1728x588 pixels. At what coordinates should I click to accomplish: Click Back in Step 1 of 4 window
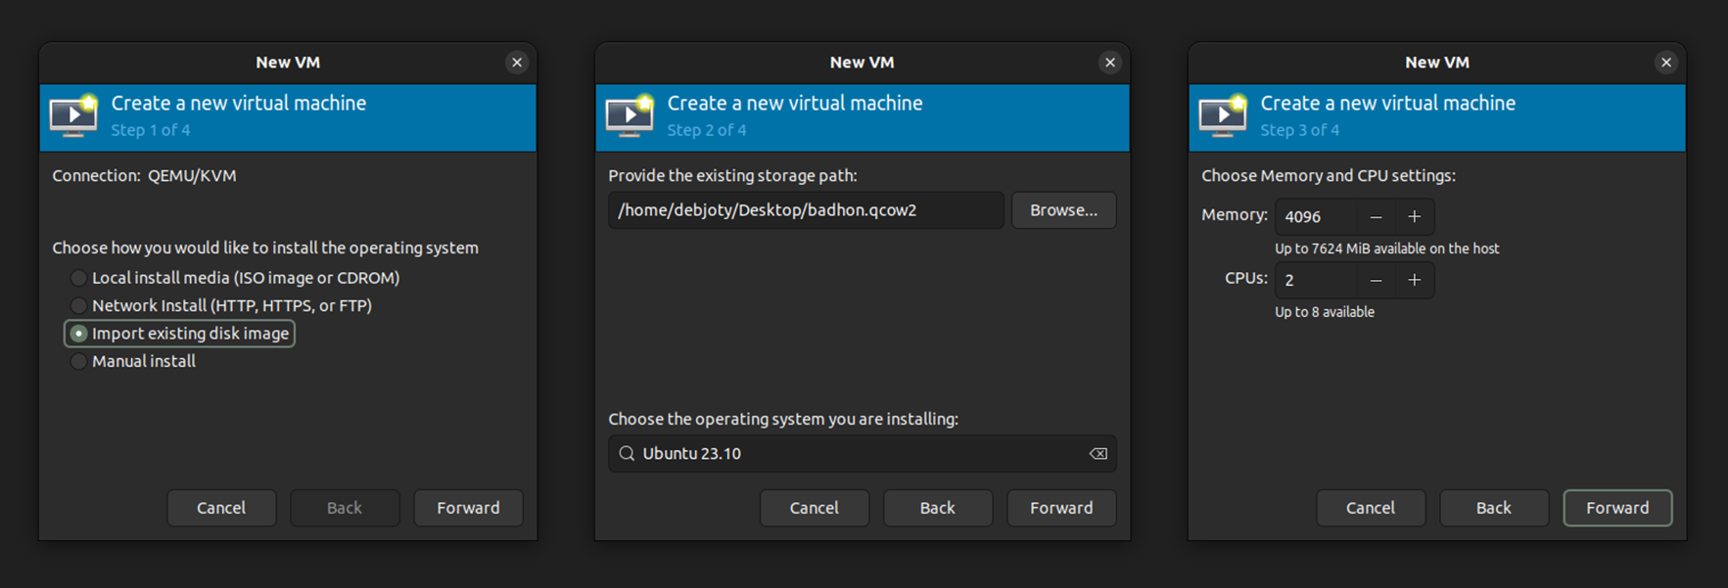tap(345, 508)
